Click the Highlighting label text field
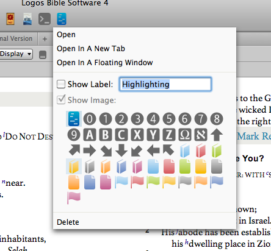 165,84
